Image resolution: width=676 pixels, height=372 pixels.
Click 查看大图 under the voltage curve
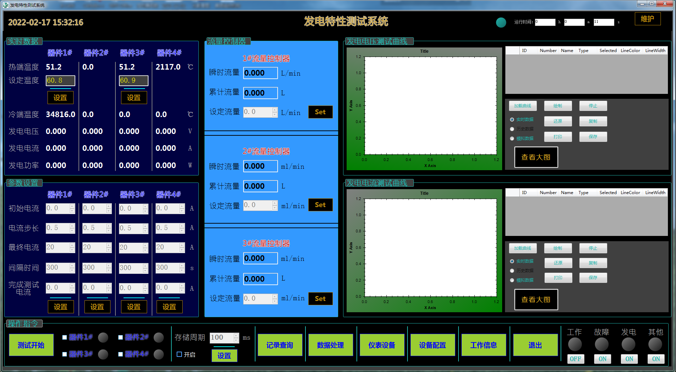pyautogui.click(x=536, y=158)
